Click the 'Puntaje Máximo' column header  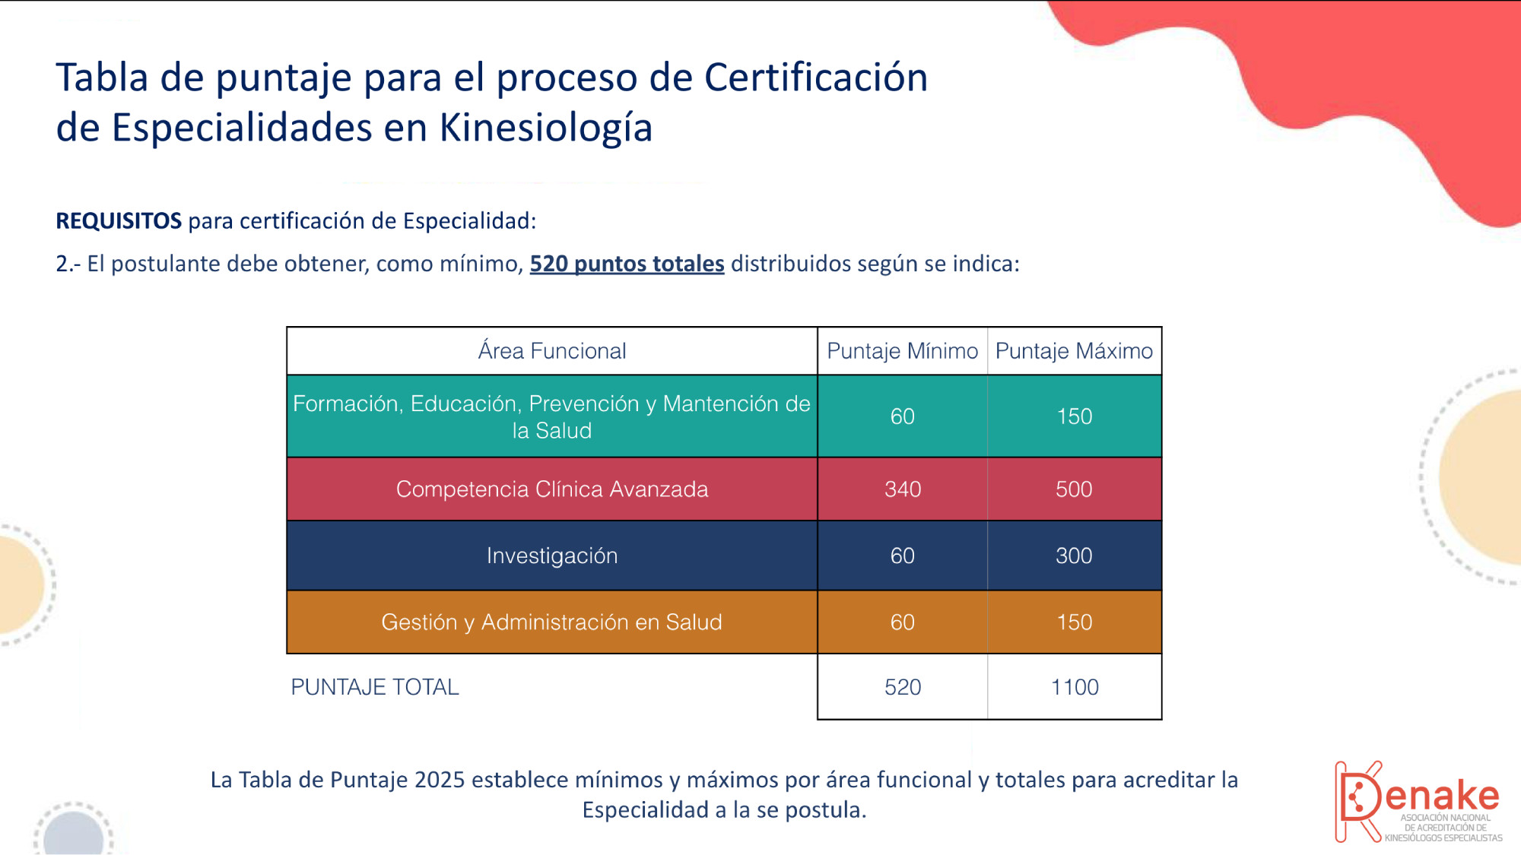point(1074,351)
